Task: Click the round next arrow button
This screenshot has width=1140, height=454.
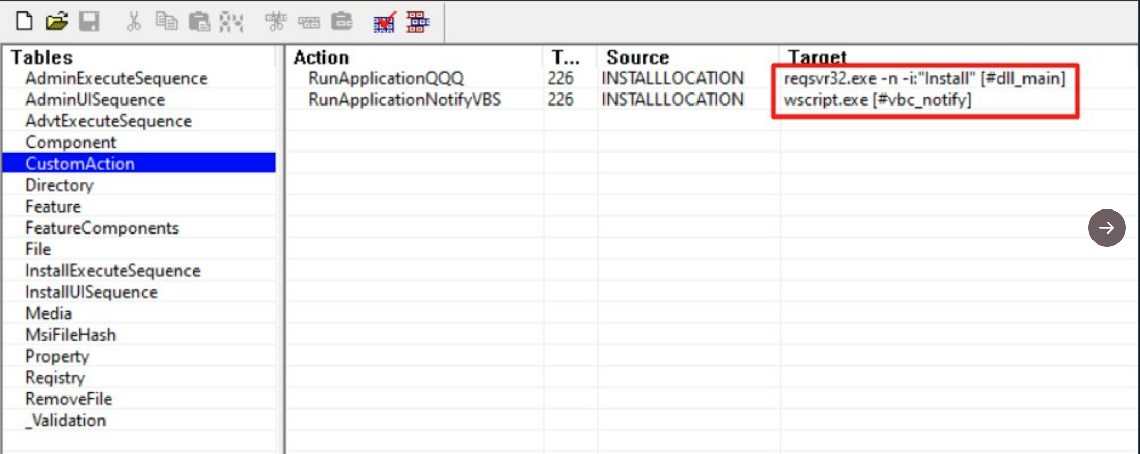Action: tap(1106, 228)
